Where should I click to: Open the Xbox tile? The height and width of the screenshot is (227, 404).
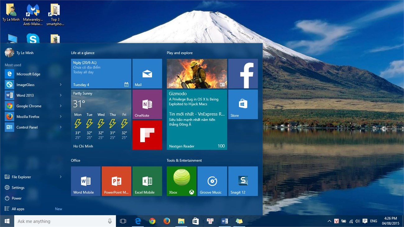point(181,181)
